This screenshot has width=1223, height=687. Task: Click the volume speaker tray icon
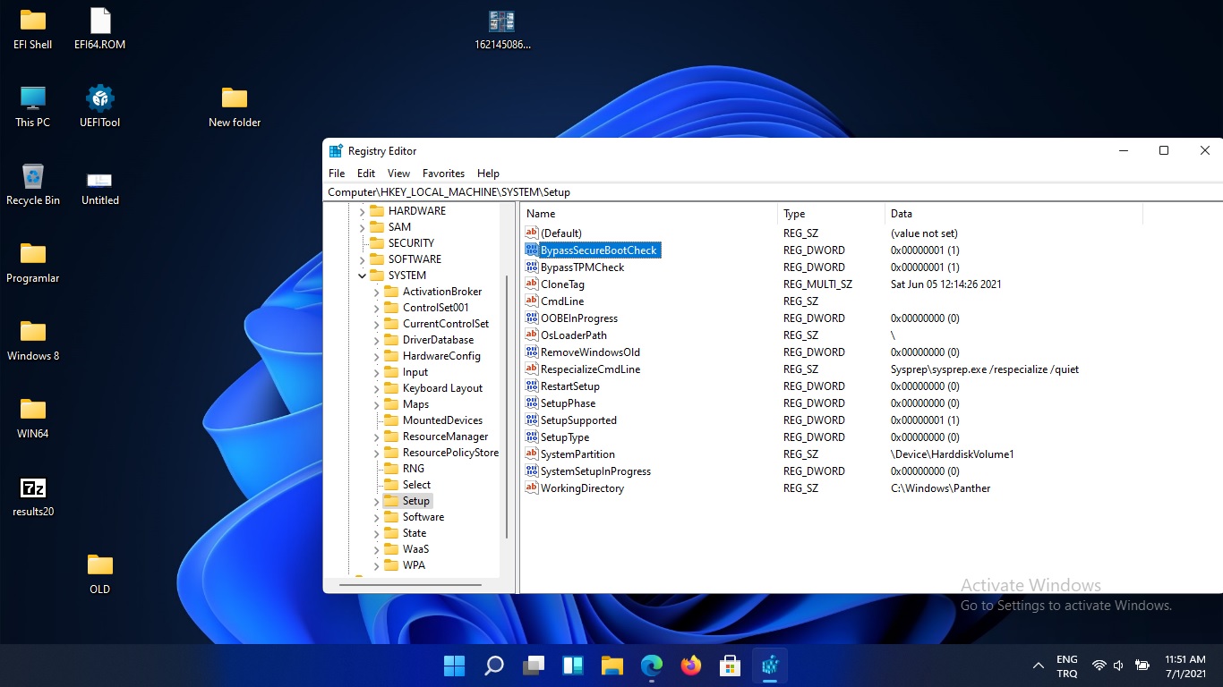[1118, 666]
